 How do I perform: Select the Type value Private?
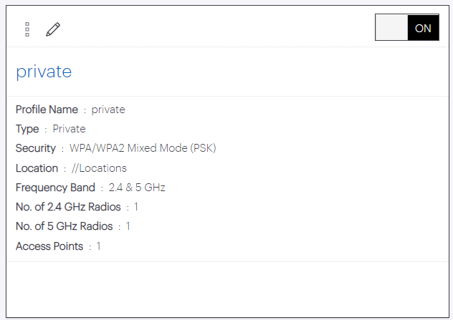69,129
